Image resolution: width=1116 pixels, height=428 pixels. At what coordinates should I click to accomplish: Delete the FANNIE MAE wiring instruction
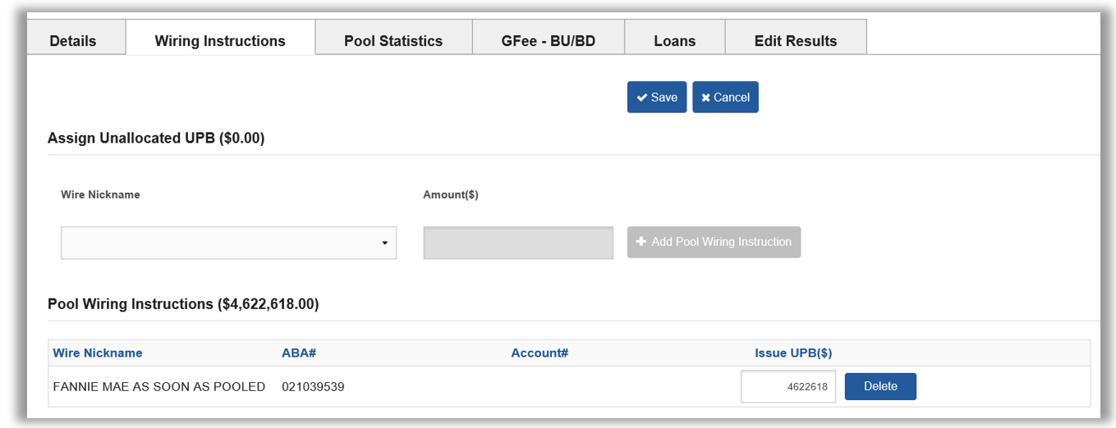(x=880, y=386)
